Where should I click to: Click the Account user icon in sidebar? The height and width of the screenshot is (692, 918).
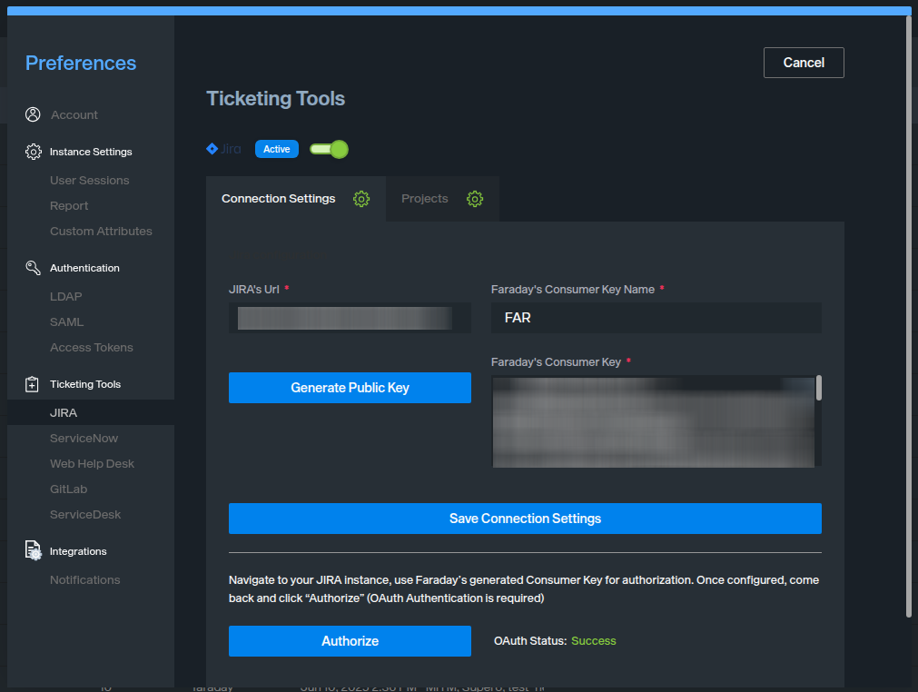[34, 114]
